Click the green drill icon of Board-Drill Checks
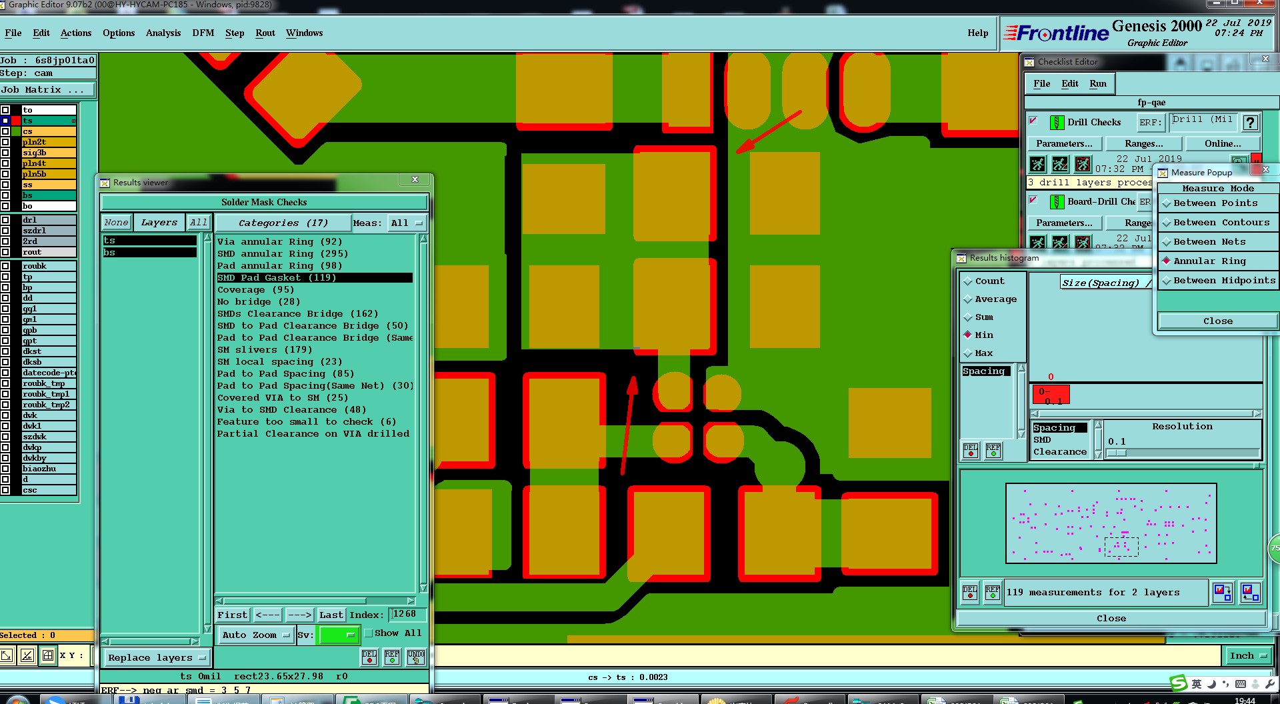The height and width of the screenshot is (704, 1280). (x=1057, y=202)
